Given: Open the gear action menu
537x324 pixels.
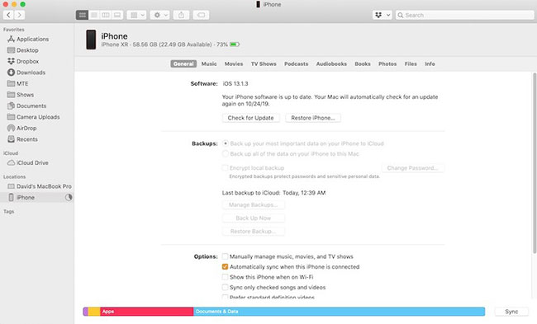Looking at the screenshot, I should pyautogui.click(x=160, y=15).
